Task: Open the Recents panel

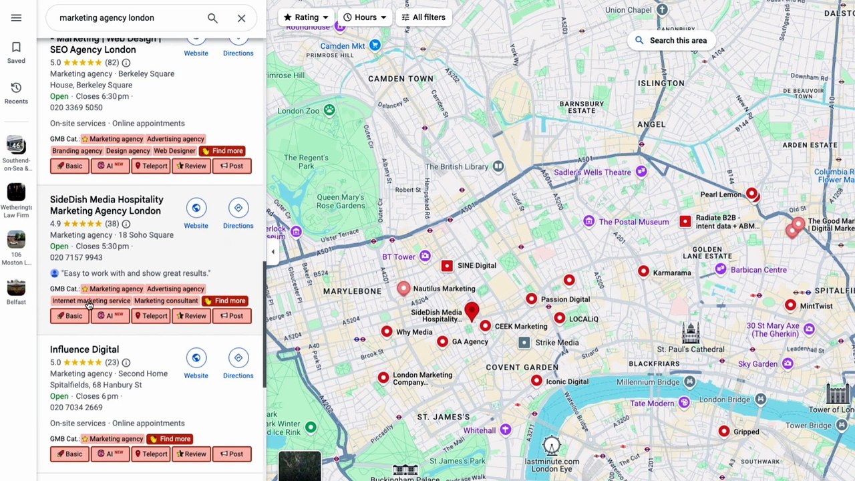Action: pyautogui.click(x=16, y=93)
